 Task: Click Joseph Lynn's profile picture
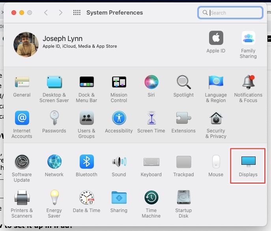pyautogui.click(x=26, y=45)
